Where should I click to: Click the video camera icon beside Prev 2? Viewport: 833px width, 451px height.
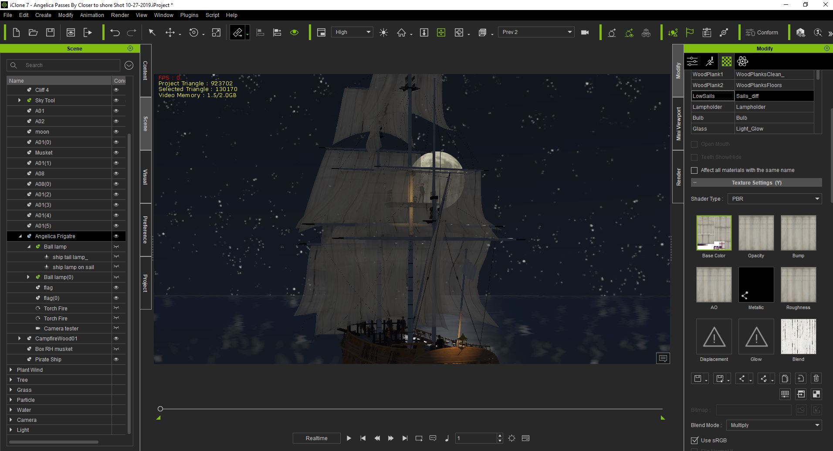pos(585,32)
